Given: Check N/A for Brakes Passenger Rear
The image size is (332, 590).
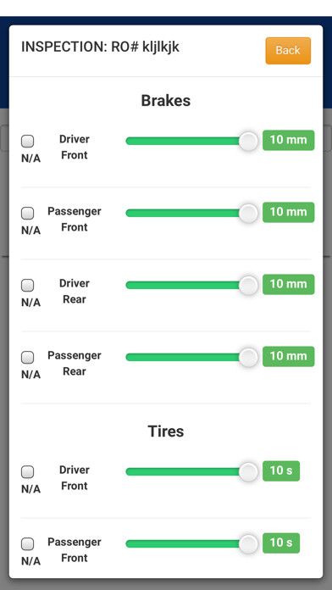Looking at the screenshot, I should [27, 358].
